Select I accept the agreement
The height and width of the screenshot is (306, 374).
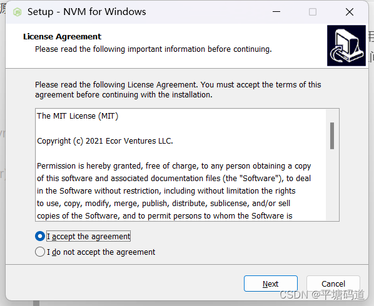point(40,236)
